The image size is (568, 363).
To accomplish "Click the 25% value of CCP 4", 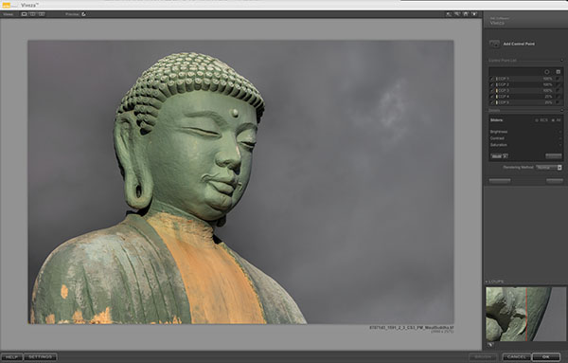I will [x=548, y=97].
